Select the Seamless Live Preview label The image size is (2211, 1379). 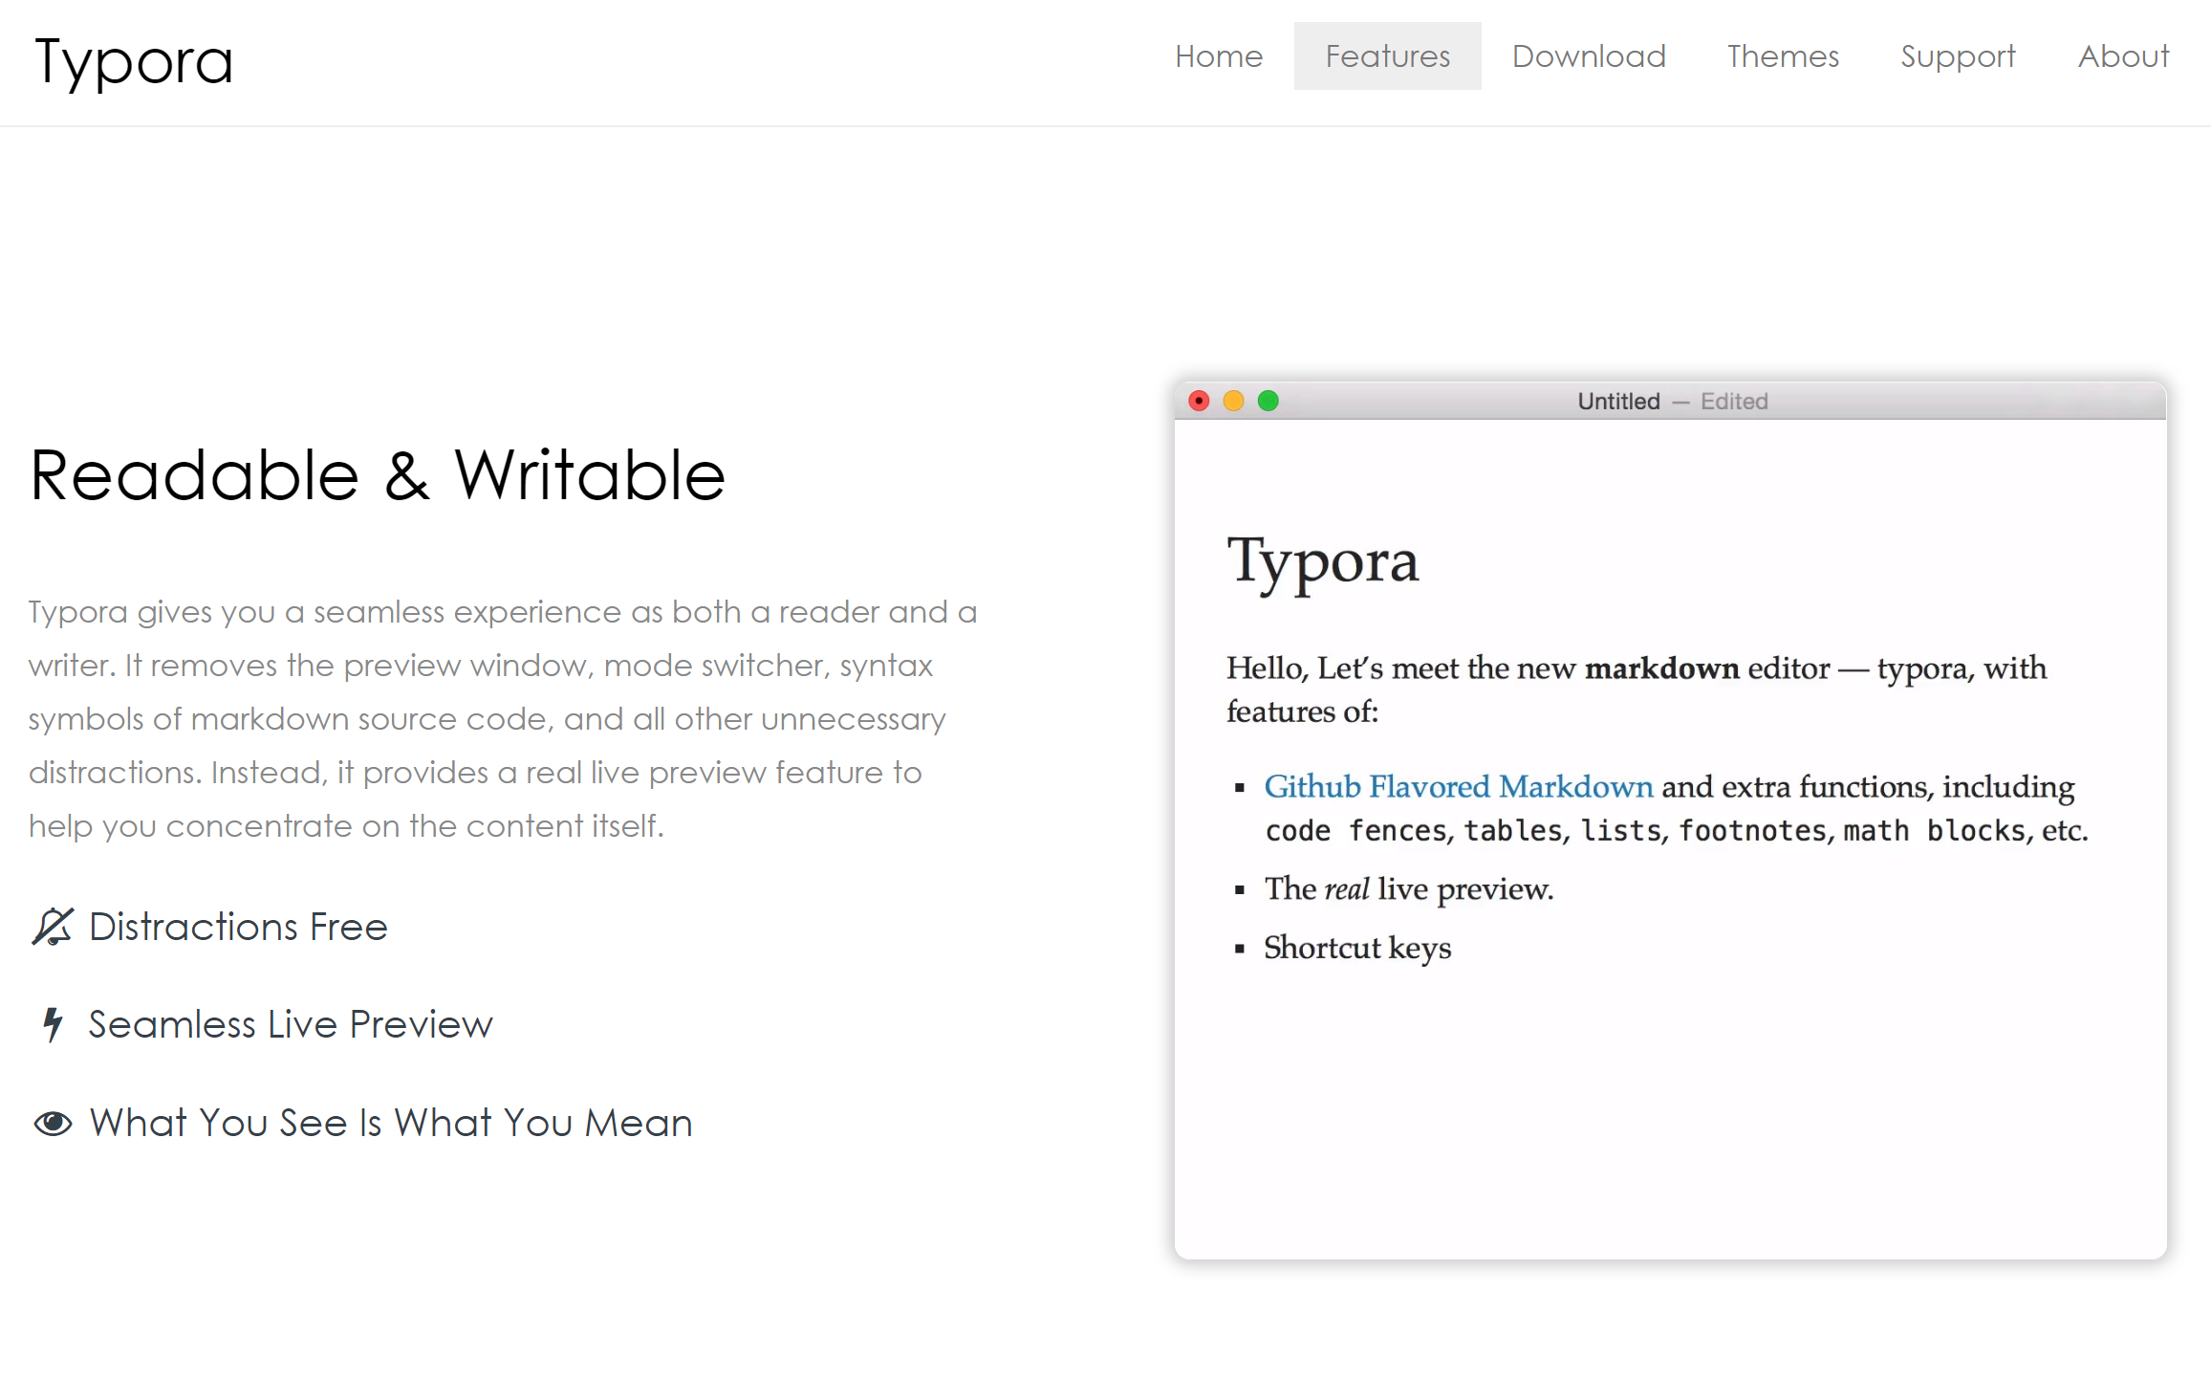291,1024
